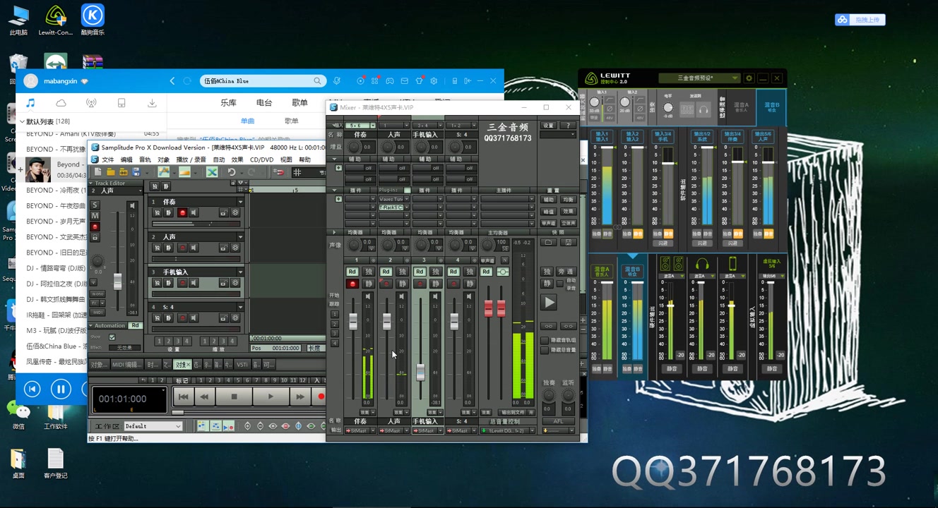The width and height of the screenshot is (938, 508).
Task: Click the phone output icon in Lewitt
Action: pos(732,265)
